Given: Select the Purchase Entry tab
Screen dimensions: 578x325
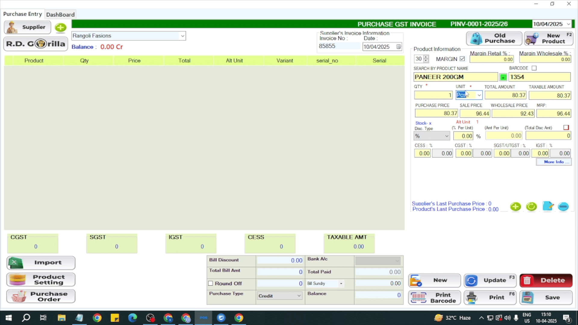Looking at the screenshot, I should (x=23, y=14).
